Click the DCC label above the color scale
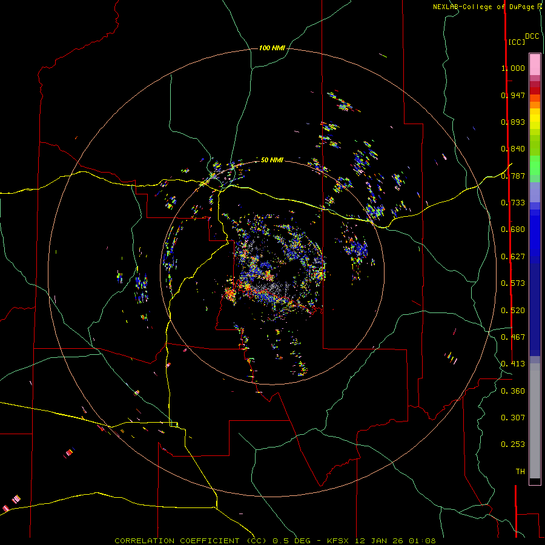Image resolution: width=545 pixels, height=545 pixels. 532,36
